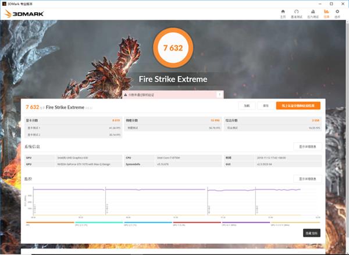
Task: Show system info details (显示详细信息)
Action: pyautogui.click(x=307, y=146)
